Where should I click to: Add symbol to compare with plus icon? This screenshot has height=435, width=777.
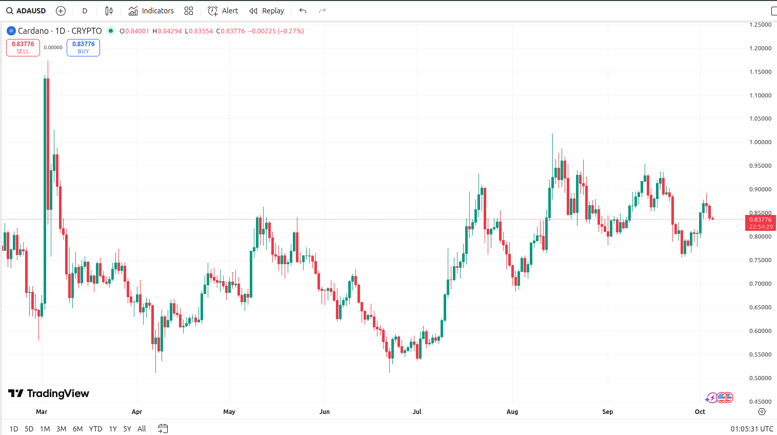61,11
